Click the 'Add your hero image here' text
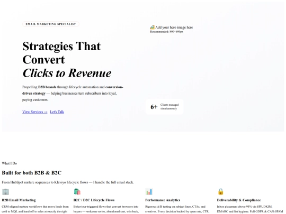This screenshot has height=214, width=286. (174, 27)
